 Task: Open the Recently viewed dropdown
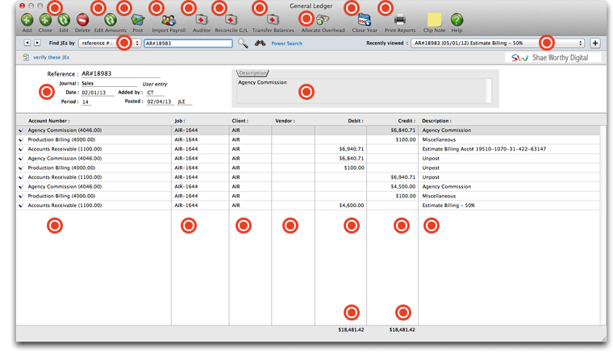coord(498,43)
